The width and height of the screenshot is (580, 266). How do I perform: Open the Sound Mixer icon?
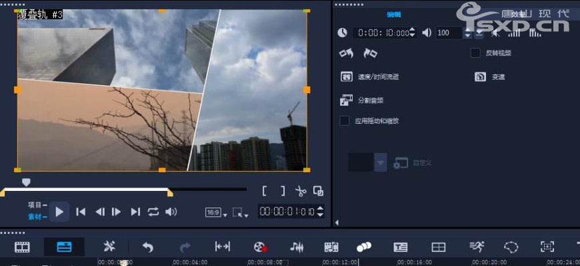pos(296,247)
